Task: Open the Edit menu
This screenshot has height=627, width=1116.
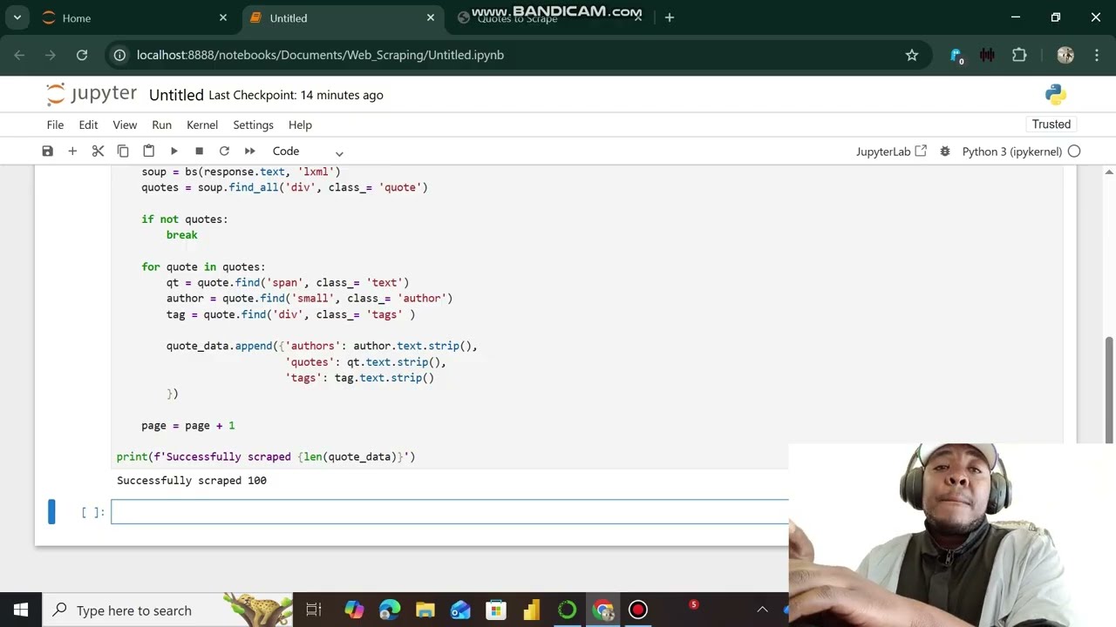Action: point(88,125)
